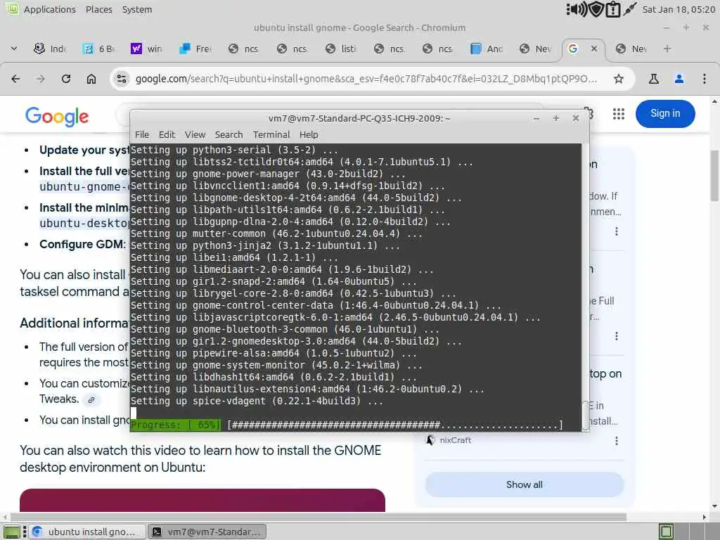Open Terminal Edit menu
The image size is (720, 540).
[167, 134]
